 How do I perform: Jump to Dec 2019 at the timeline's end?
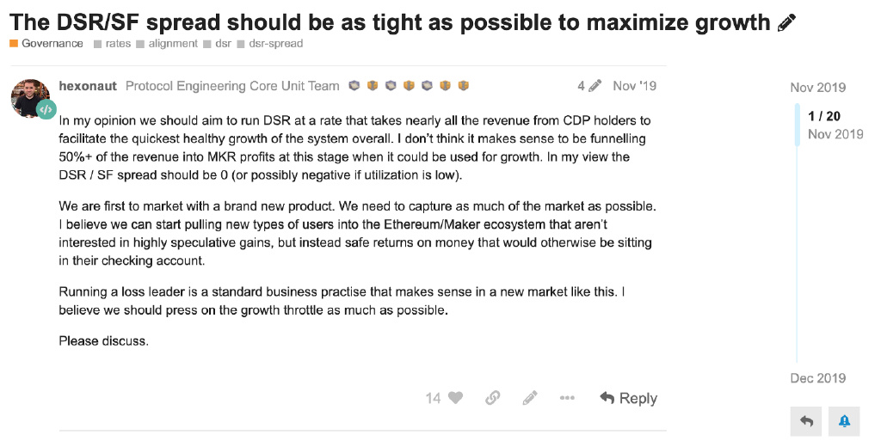817,378
